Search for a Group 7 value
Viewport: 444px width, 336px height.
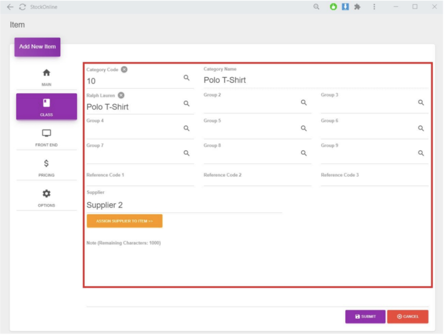point(186,153)
